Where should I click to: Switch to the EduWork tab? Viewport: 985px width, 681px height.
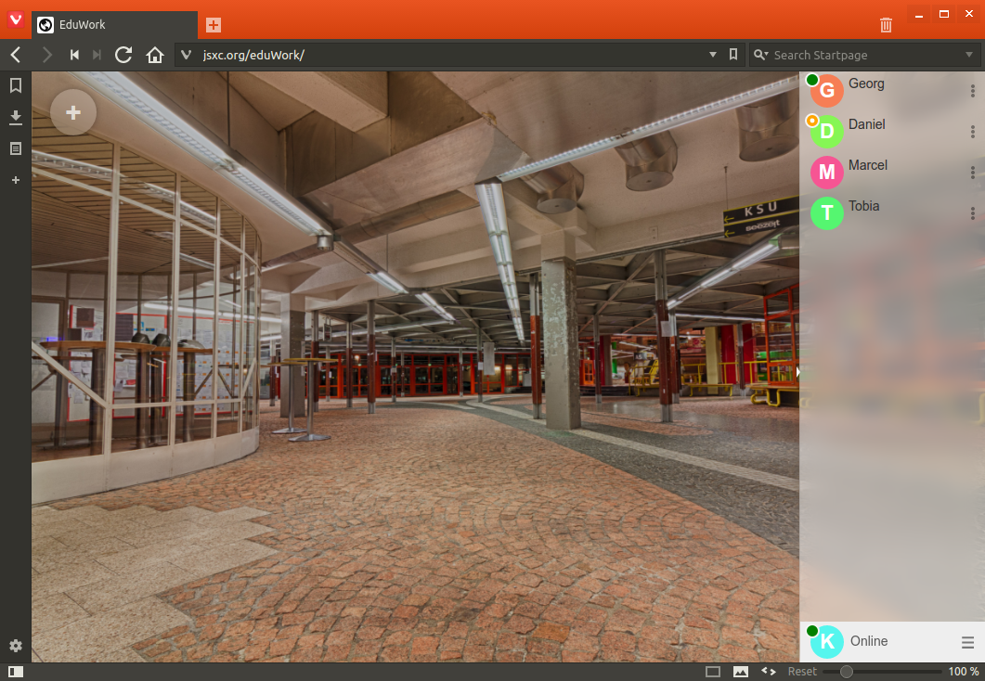point(113,25)
